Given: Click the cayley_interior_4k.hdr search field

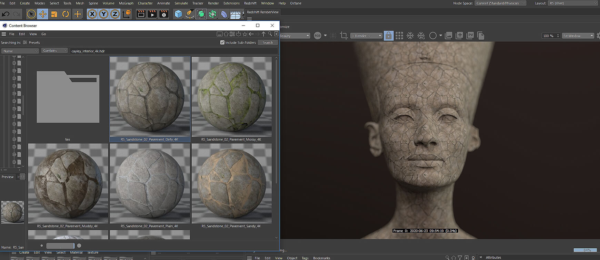Looking at the screenshot, I should (x=174, y=51).
